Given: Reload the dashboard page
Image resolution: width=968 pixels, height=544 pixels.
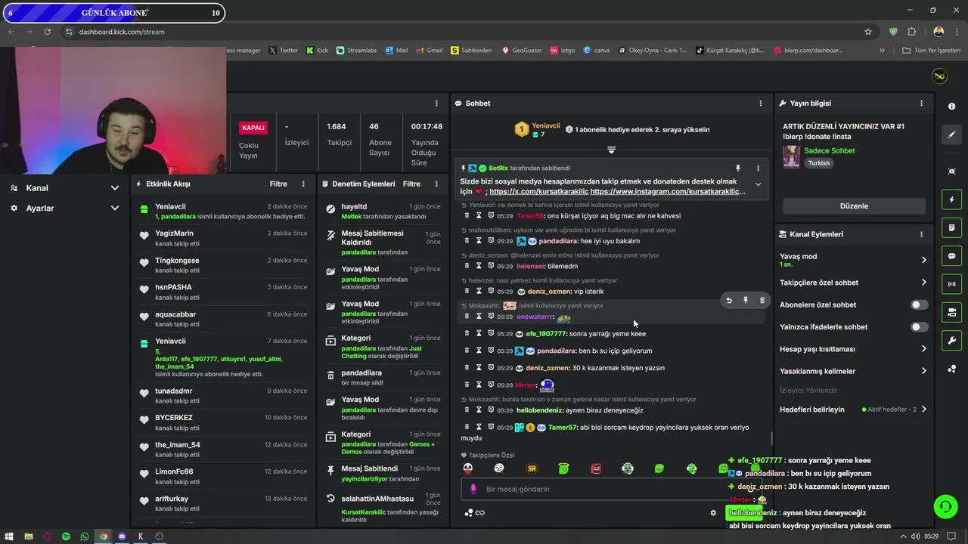Looking at the screenshot, I should [47, 32].
